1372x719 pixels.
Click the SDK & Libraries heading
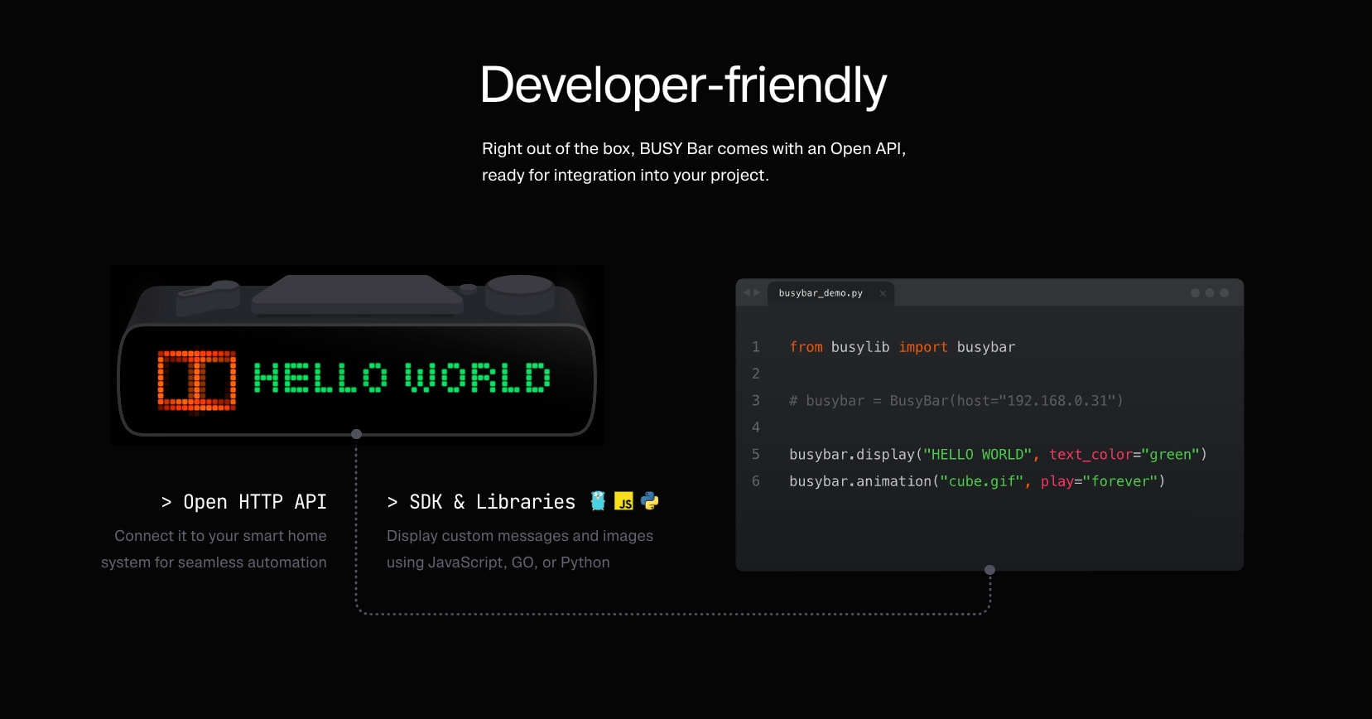click(x=481, y=502)
